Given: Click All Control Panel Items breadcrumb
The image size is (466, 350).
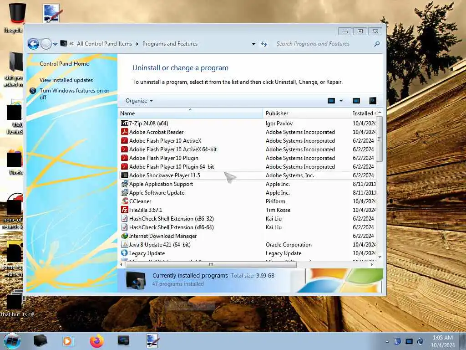Looking at the screenshot, I should tap(104, 44).
